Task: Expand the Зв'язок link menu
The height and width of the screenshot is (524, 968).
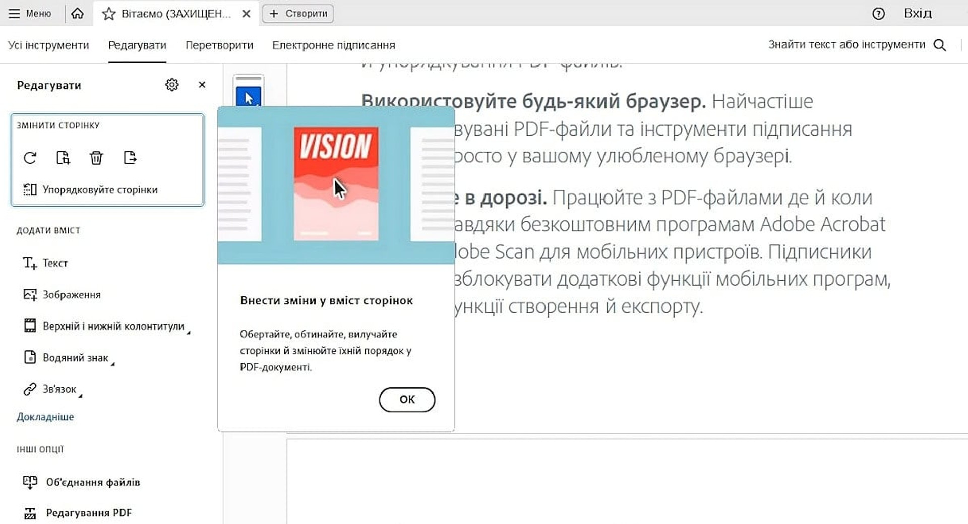Action: [52, 389]
